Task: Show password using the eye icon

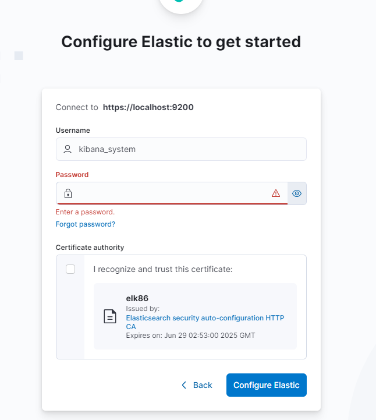Action: click(x=297, y=193)
